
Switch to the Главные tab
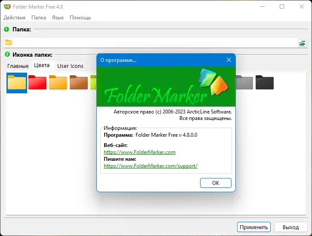pos(18,66)
